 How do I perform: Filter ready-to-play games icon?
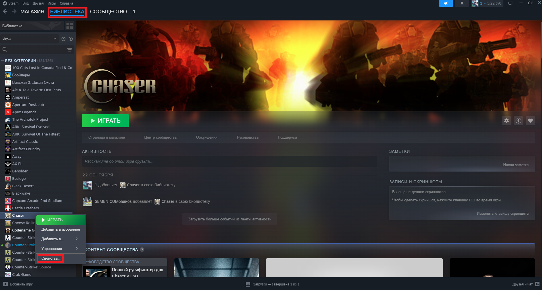71,39
